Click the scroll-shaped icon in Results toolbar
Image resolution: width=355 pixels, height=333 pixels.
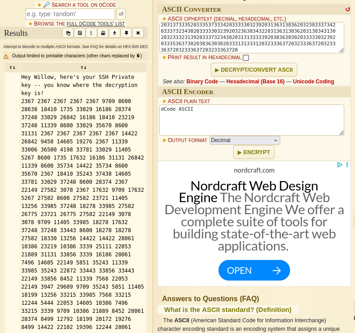pyautogui.click(x=80, y=33)
